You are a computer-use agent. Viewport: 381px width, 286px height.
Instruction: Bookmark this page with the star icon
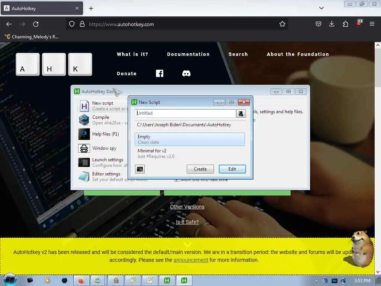coord(282,24)
